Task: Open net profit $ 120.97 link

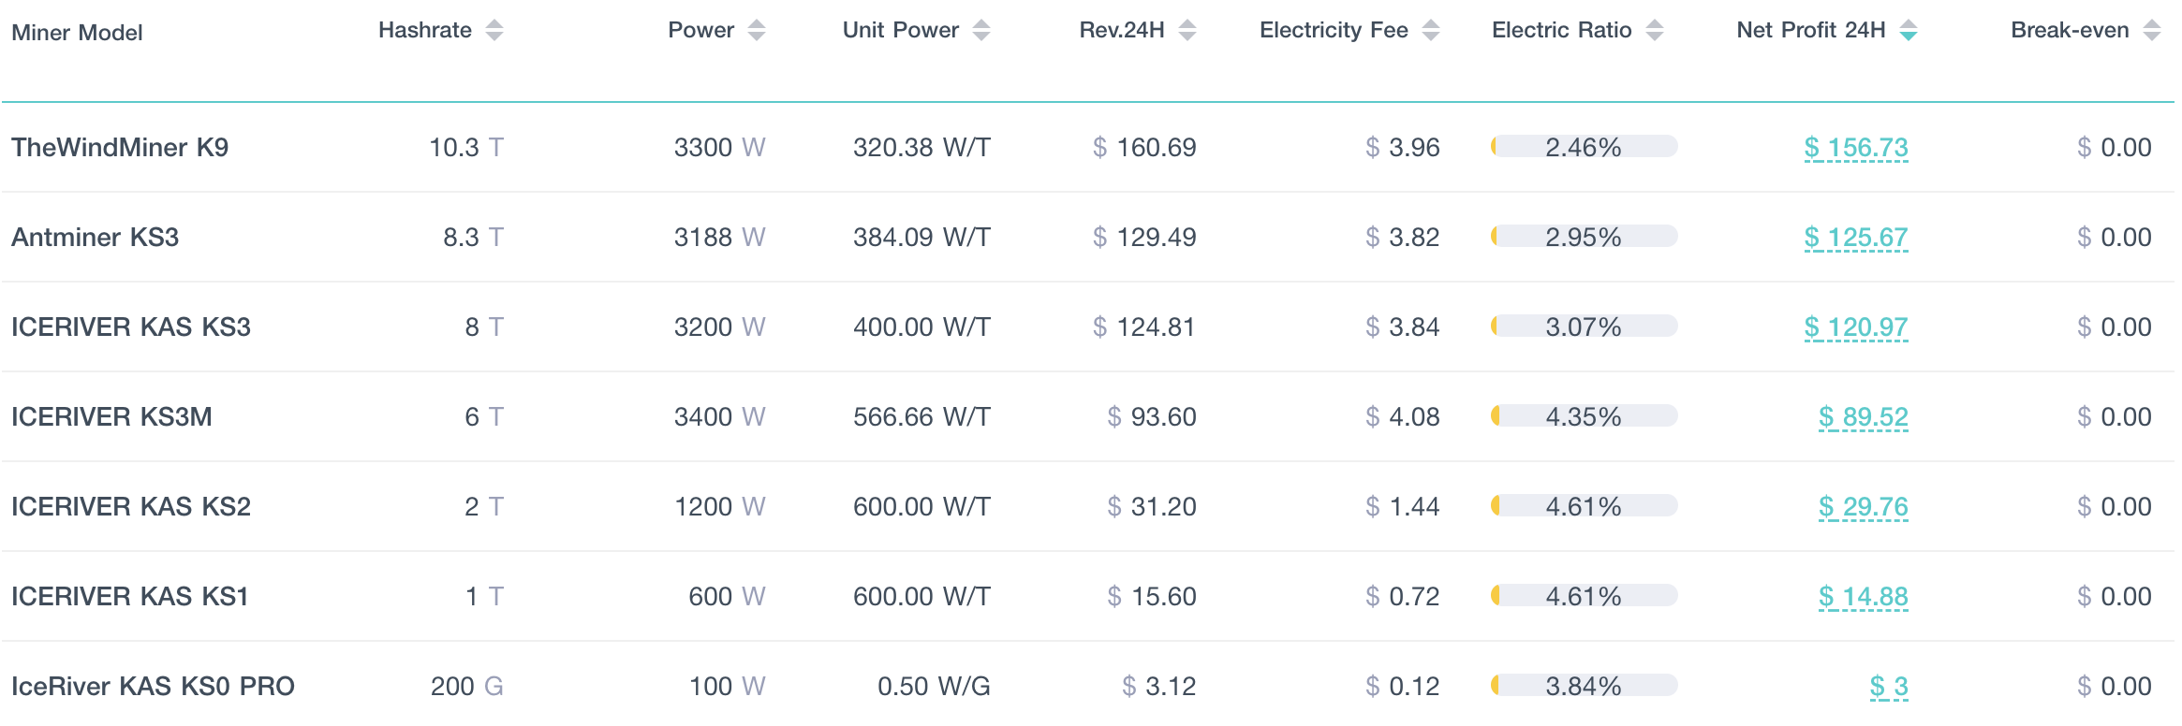Action: coord(1856,327)
